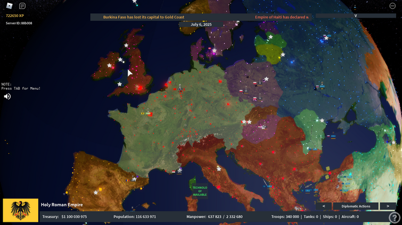Select the capital star in Ireland

tap(109, 65)
